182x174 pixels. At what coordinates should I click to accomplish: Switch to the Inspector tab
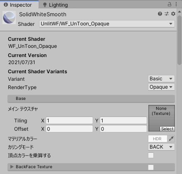click(x=19, y=5)
